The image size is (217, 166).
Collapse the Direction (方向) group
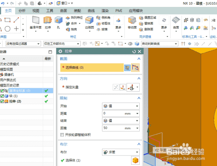(x=139, y=78)
